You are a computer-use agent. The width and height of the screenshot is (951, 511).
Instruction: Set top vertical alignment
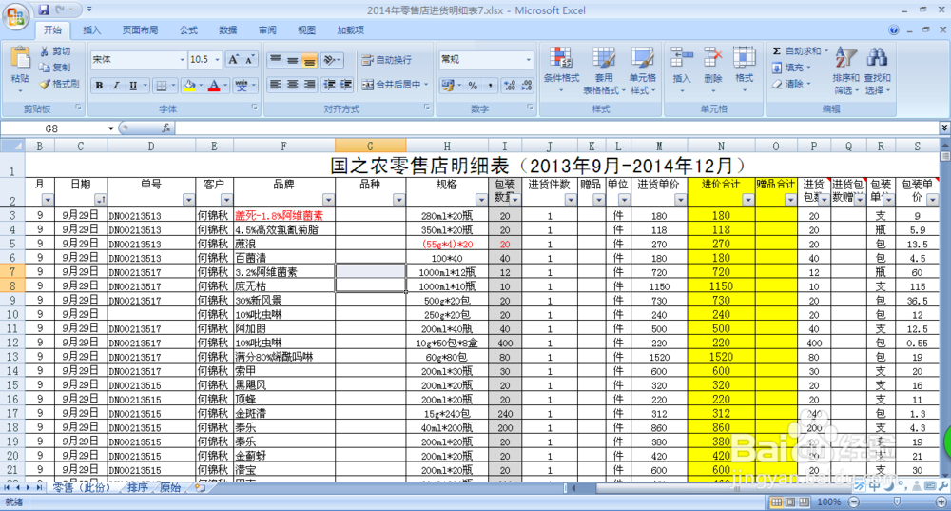point(276,60)
